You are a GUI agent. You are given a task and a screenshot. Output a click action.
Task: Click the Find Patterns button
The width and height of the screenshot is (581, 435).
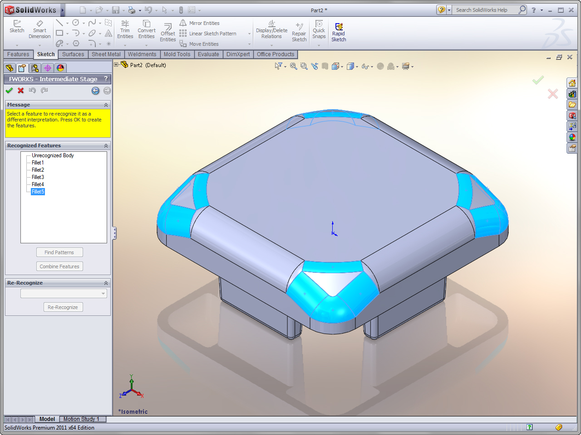59,252
